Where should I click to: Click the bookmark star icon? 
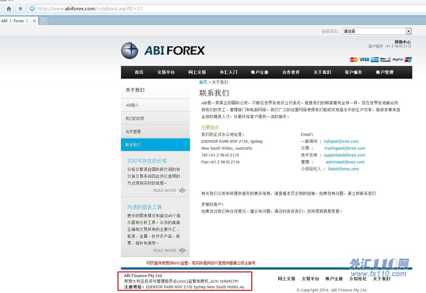[x=20, y=9]
